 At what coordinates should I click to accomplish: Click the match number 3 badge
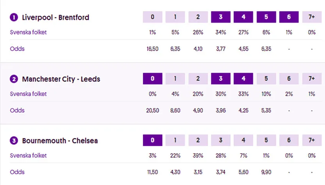(14, 141)
